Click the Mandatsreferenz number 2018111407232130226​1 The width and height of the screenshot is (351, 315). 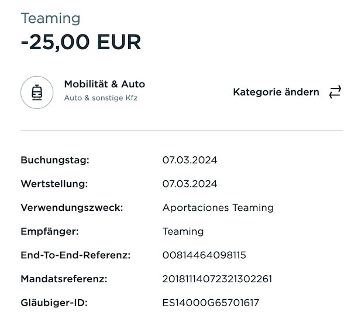(217, 279)
